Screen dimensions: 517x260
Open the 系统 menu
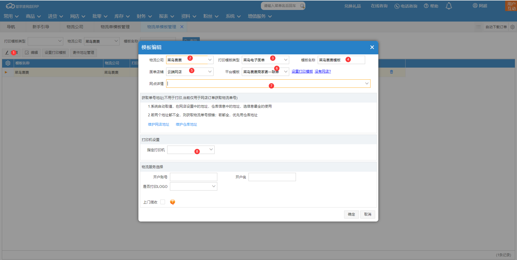(x=233, y=16)
